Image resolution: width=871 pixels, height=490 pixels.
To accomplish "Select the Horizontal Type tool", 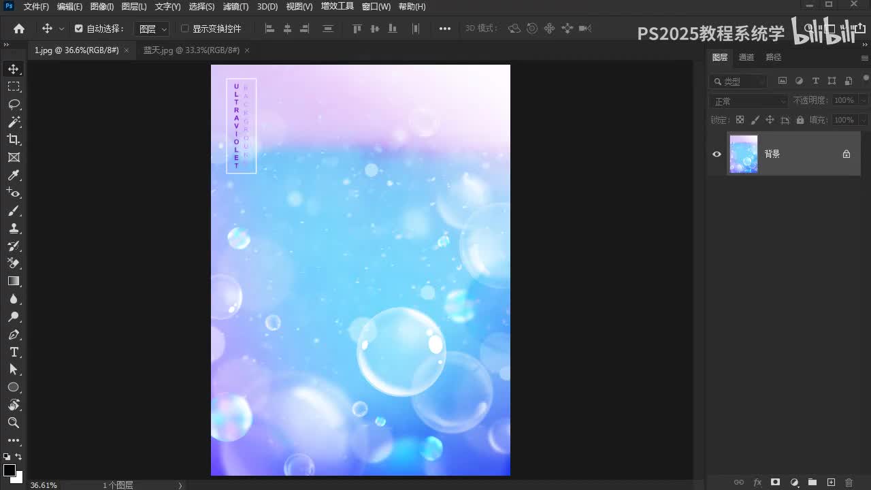I will pyautogui.click(x=14, y=352).
